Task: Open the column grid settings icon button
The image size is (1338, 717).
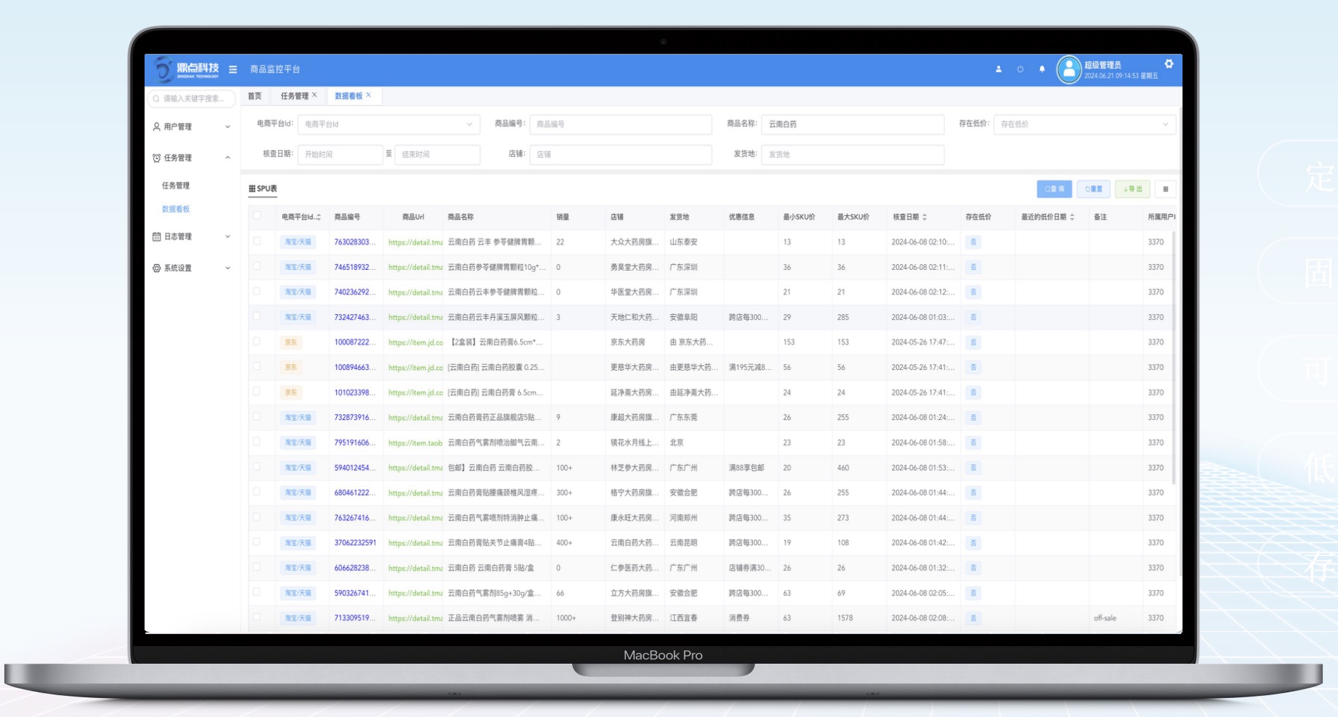Action: tap(1165, 189)
